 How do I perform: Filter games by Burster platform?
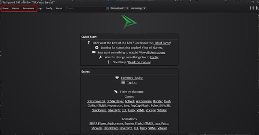[158, 101]
